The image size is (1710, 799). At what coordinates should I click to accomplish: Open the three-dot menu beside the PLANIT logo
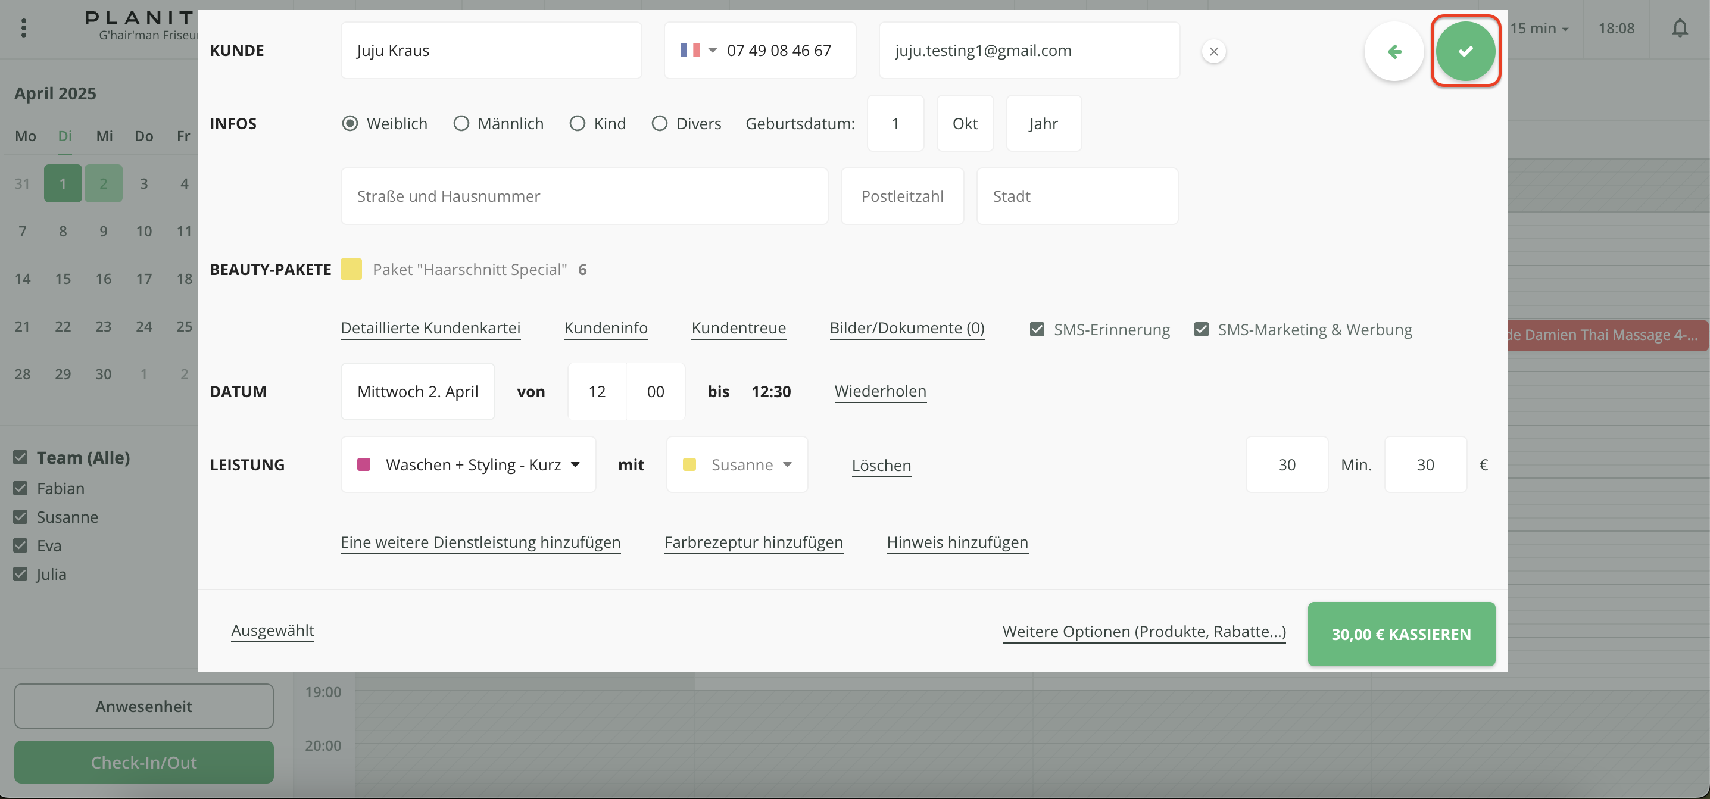(x=24, y=28)
